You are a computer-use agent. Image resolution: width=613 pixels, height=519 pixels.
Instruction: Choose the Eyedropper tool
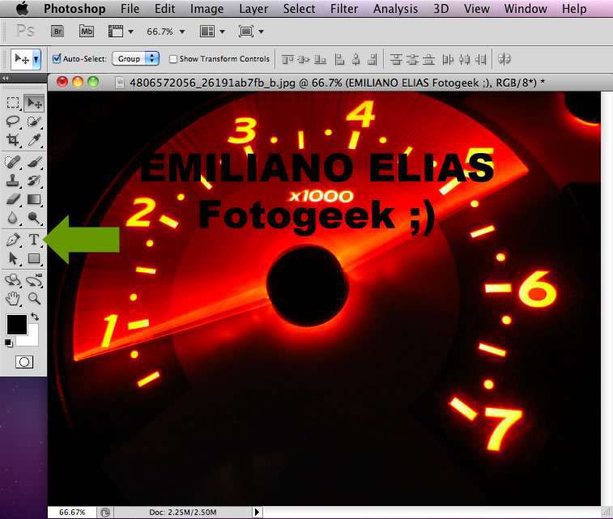tap(34, 140)
